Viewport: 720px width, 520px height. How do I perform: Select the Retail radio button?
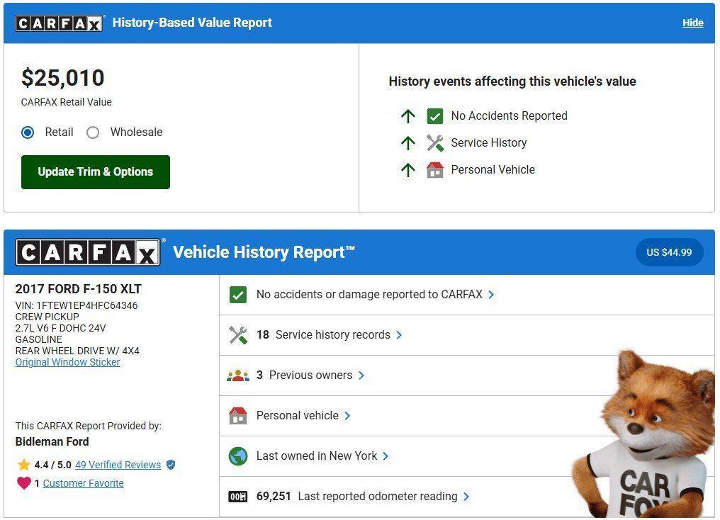click(x=26, y=132)
